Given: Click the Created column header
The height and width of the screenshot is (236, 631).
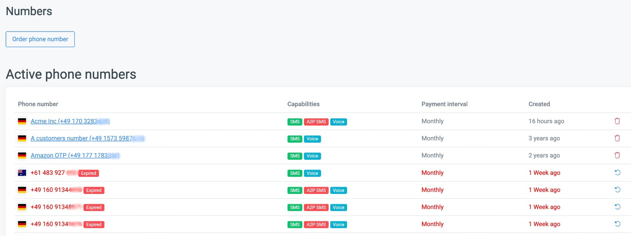Looking at the screenshot, I should (539, 104).
